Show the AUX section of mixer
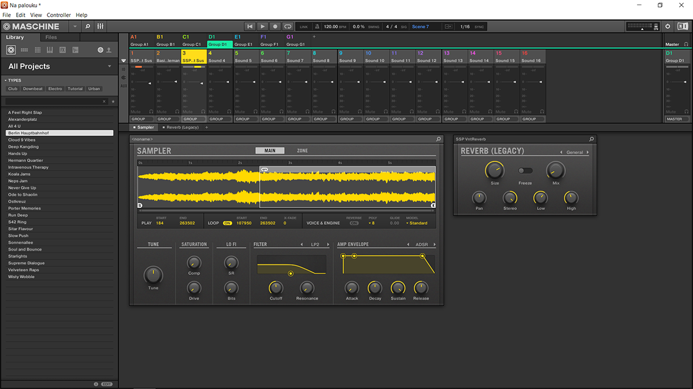 (124, 86)
